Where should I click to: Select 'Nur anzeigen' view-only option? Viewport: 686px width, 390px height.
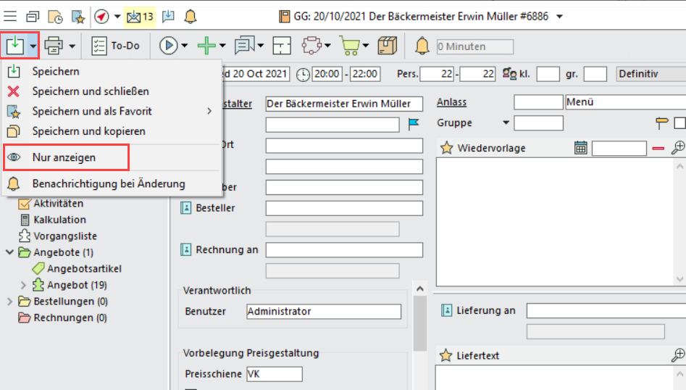tap(64, 157)
